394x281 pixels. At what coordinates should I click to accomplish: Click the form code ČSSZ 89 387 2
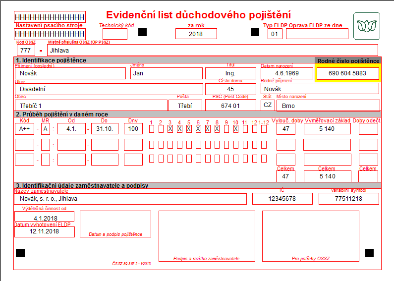[x=131, y=264]
